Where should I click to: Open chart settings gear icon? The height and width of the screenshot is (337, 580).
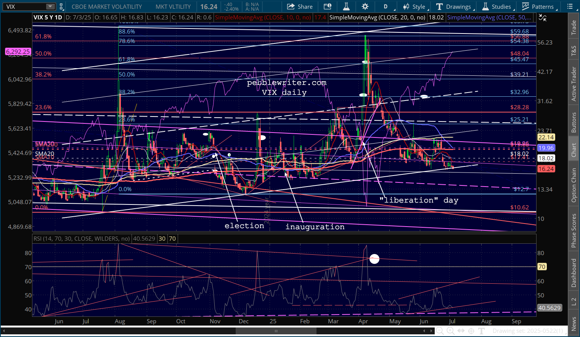click(365, 6)
